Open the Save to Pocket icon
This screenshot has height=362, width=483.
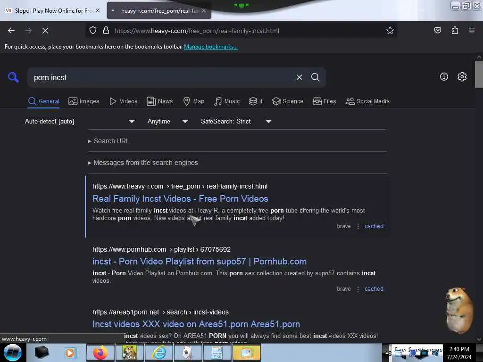click(x=437, y=30)
